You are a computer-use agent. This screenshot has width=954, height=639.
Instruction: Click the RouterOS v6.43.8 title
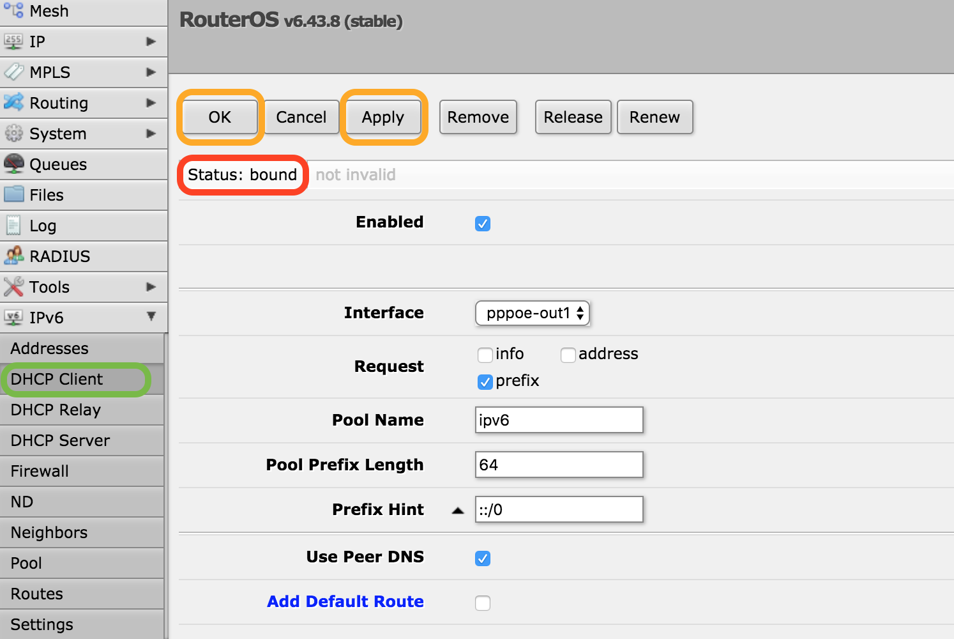click(x=291, y=20)
